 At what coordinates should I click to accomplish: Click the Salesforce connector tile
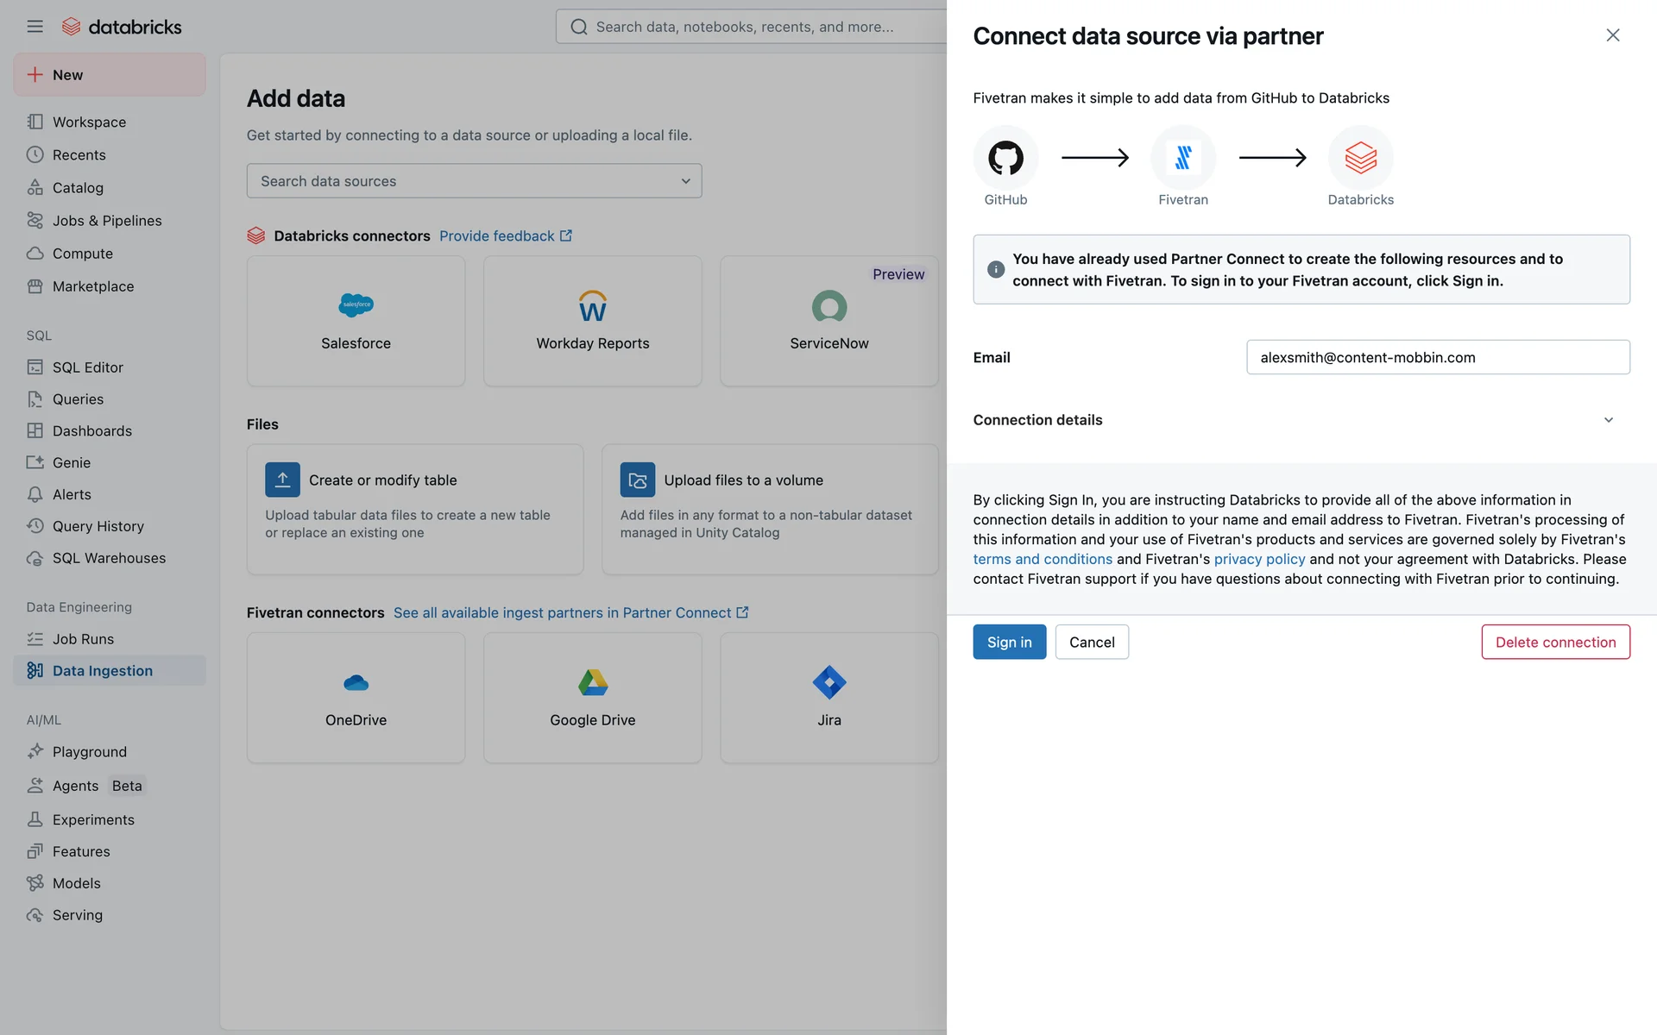click(356, 321)
